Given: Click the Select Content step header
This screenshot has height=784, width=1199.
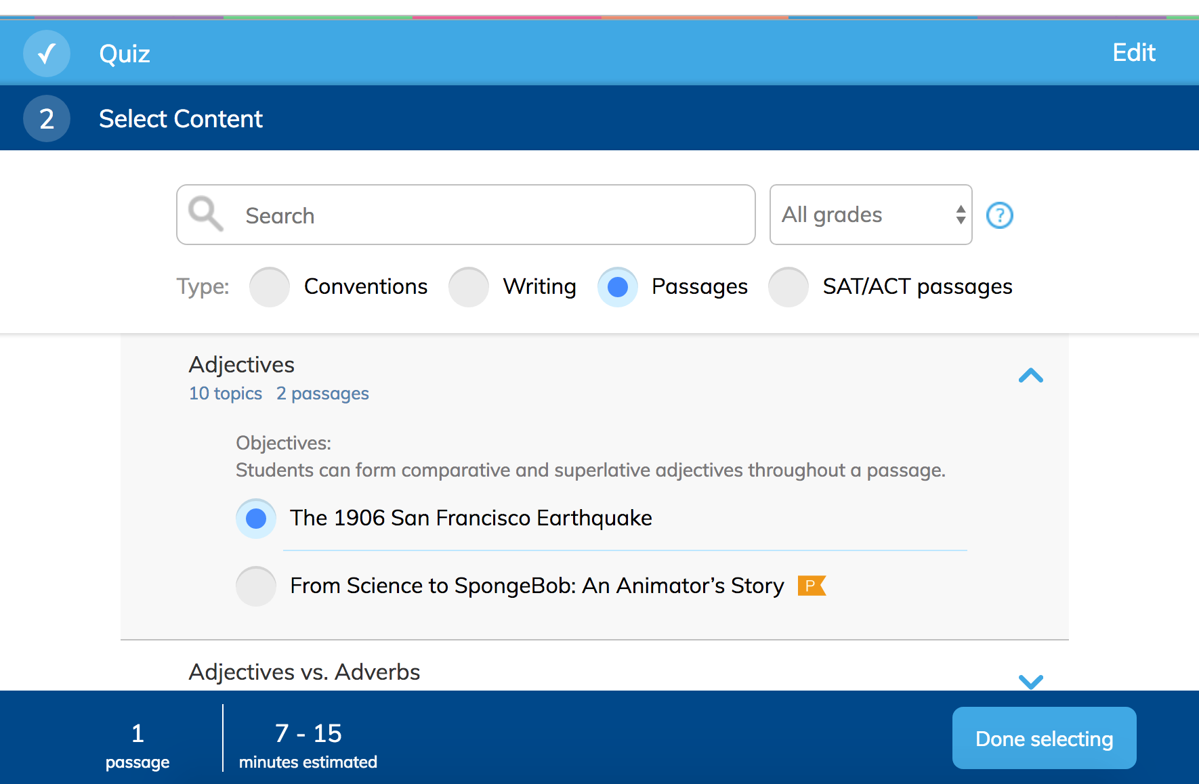Looking at the screenshot, I should coord(180,118).
